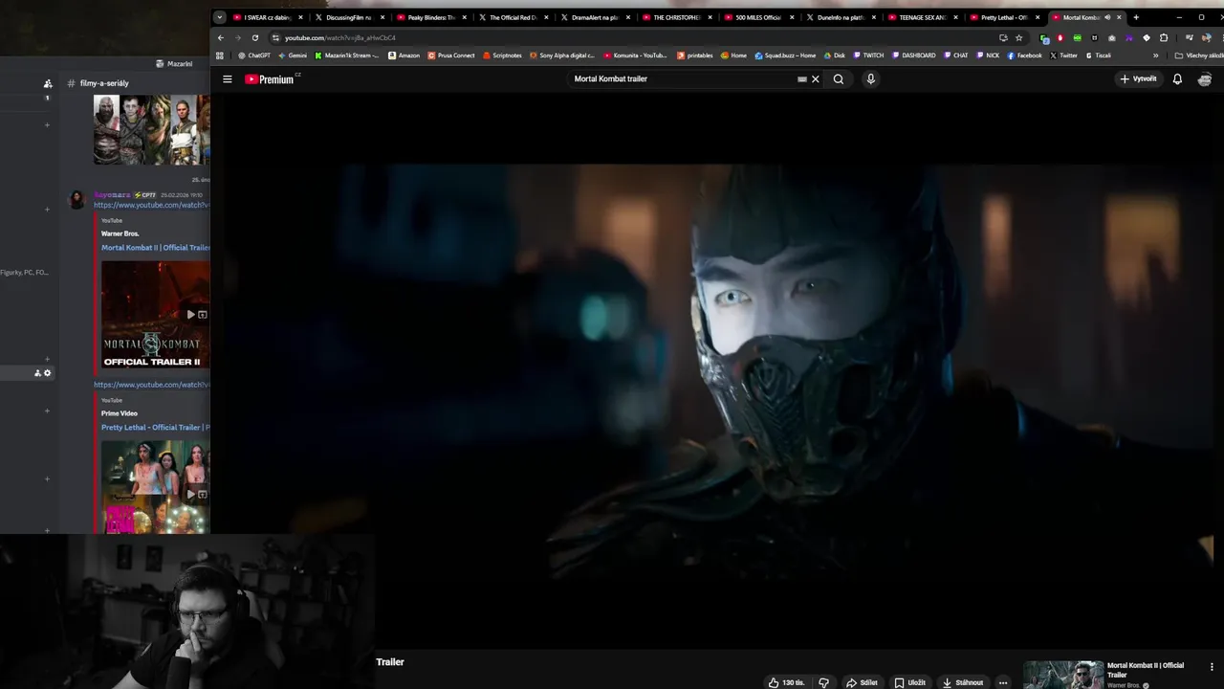1224x689 pixels.
Task: Switch to the I SWEAR cz dabing tab
Action: pos(268,17)
